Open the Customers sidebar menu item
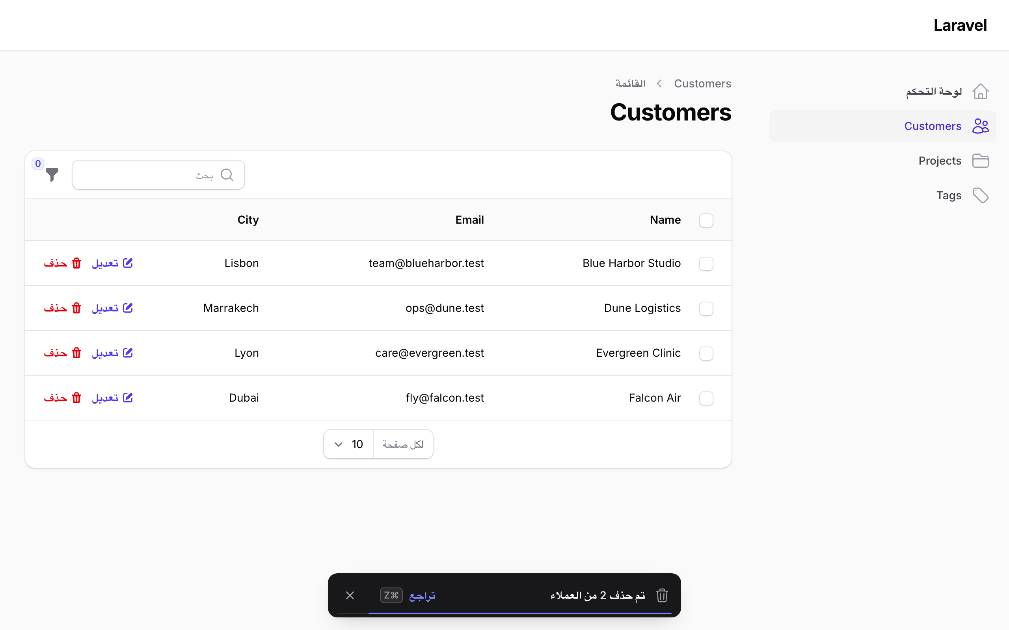Viewport: 1009px width, 630px height. pyautogui.click(x=882, y=126)
